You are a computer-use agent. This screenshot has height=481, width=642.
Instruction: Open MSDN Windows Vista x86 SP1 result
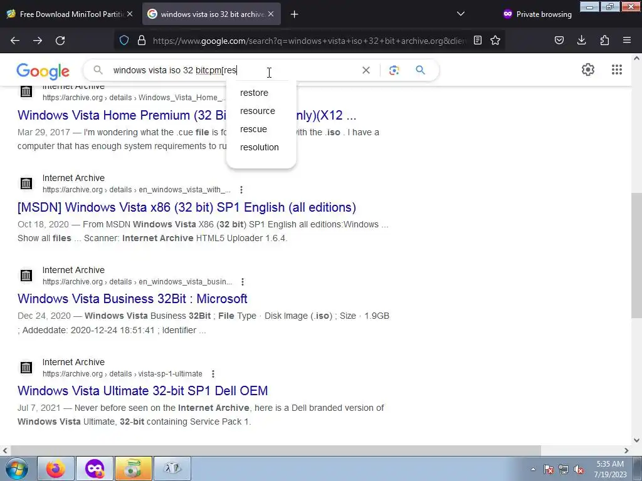tap(187, 207)
